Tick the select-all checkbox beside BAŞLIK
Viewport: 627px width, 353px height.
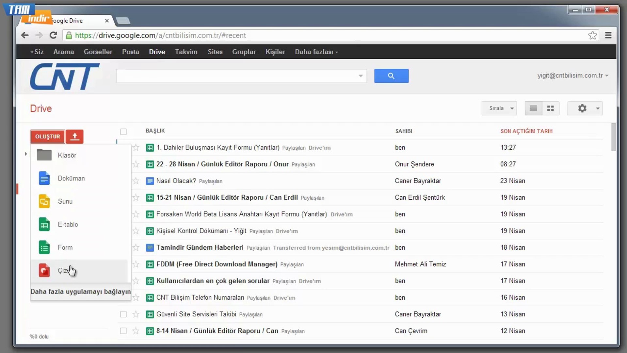point(123,132)
